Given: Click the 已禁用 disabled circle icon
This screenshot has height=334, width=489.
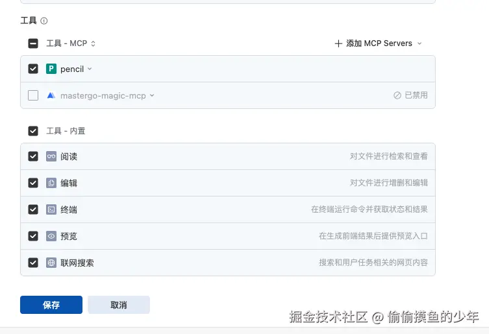Looking at the screenshot, I should pos(397,95).
